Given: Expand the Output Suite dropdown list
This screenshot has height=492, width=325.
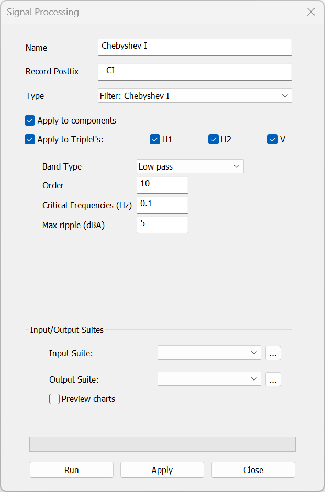Looking at the screenshot, I should 209,379.
